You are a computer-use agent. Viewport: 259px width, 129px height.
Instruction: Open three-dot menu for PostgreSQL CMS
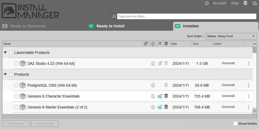point(249,85)
